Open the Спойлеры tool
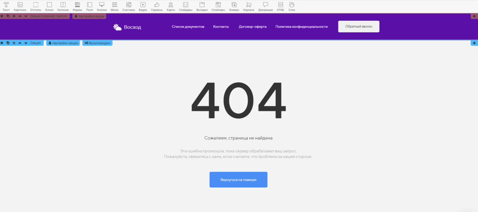 218,6
